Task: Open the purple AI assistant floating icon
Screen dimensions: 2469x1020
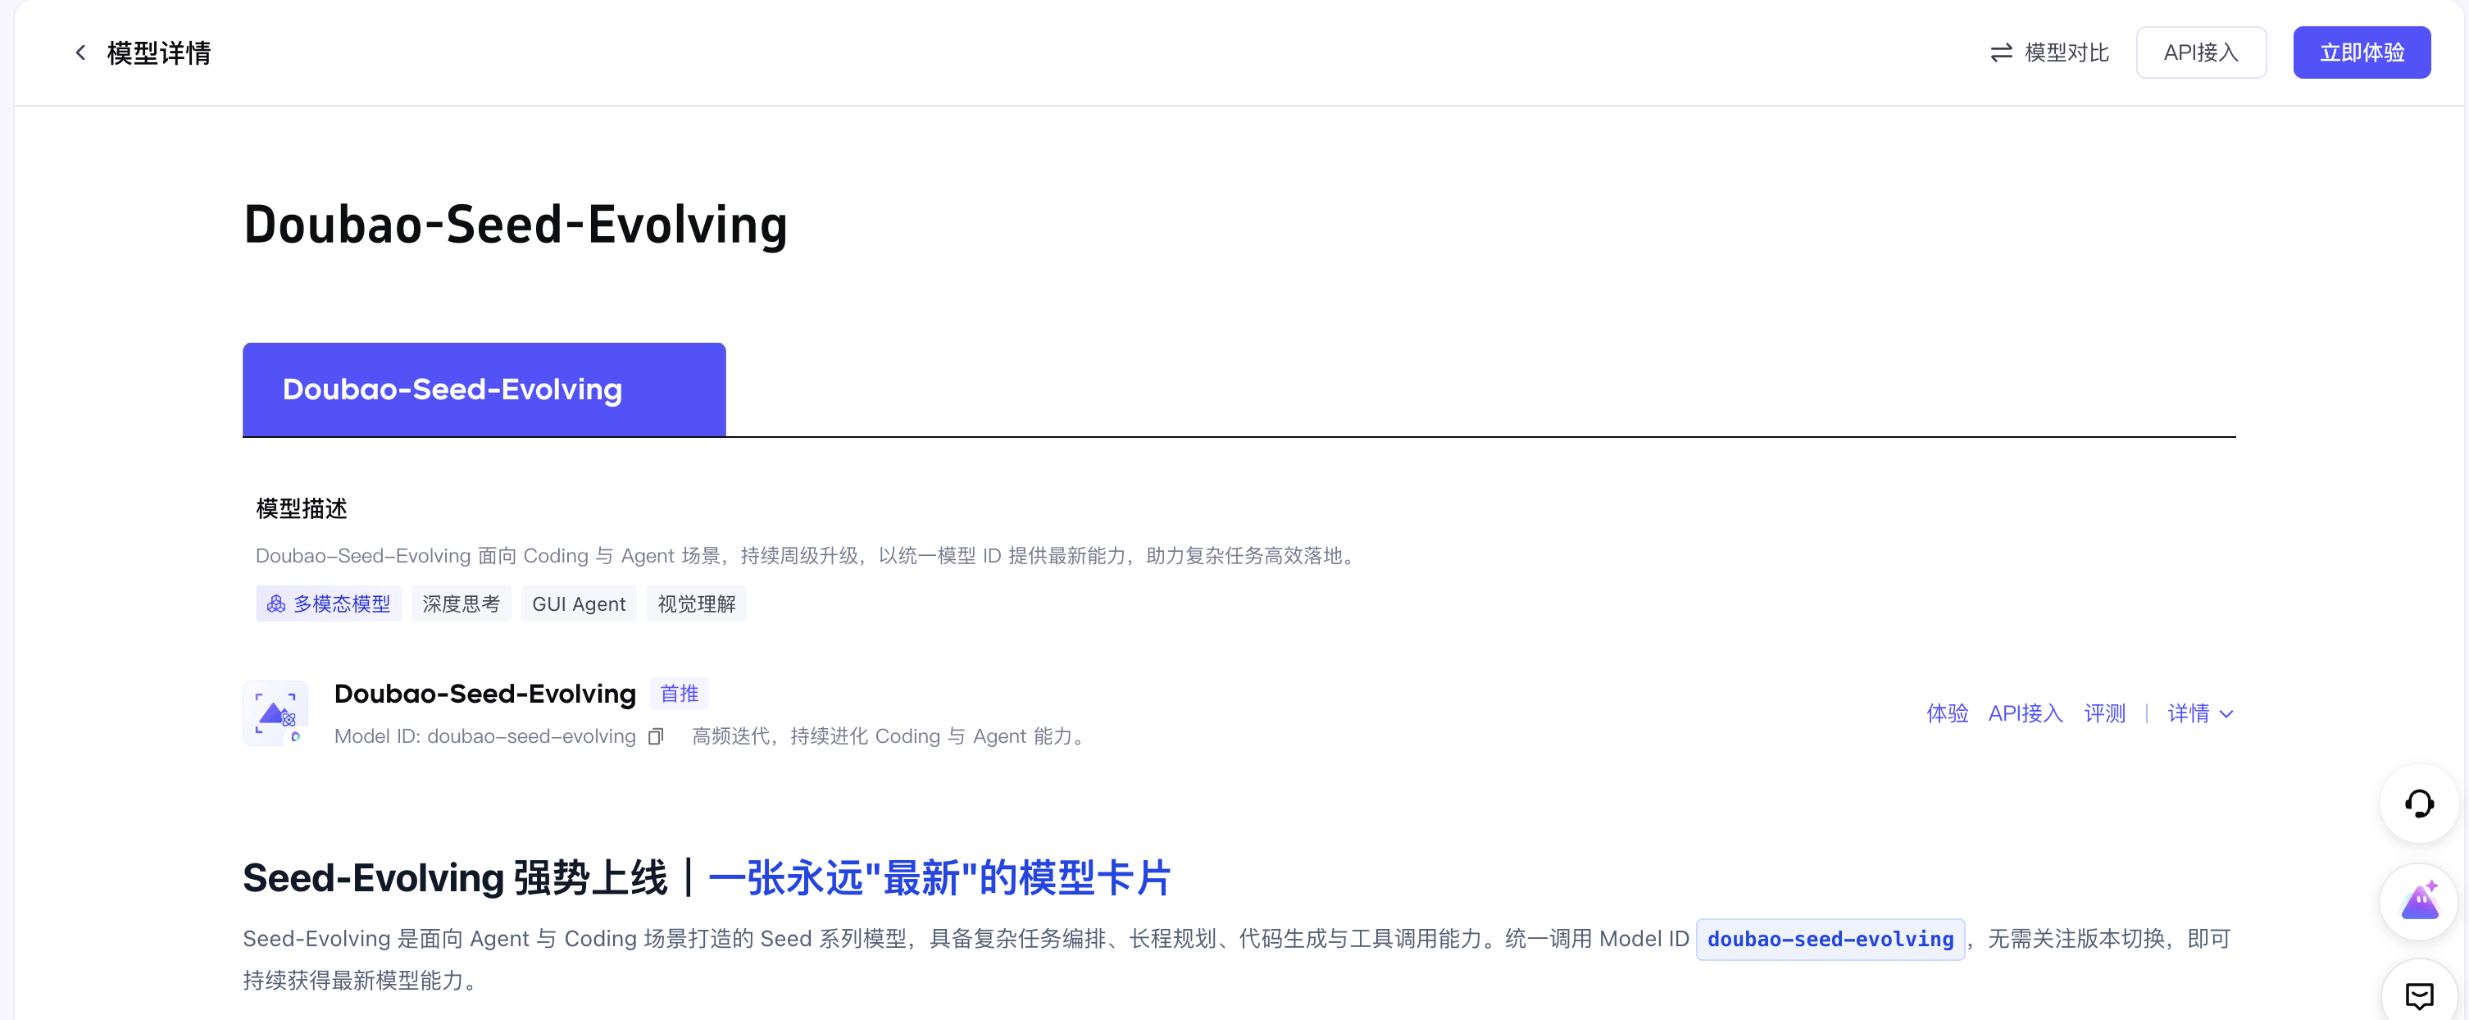Action: 2419,901
